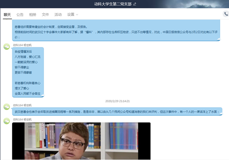The width and height of the screenshot is (229, 160).
Task: Click the avatar beside the poem message
Action: pyautogui.click(x=6, y=47)
